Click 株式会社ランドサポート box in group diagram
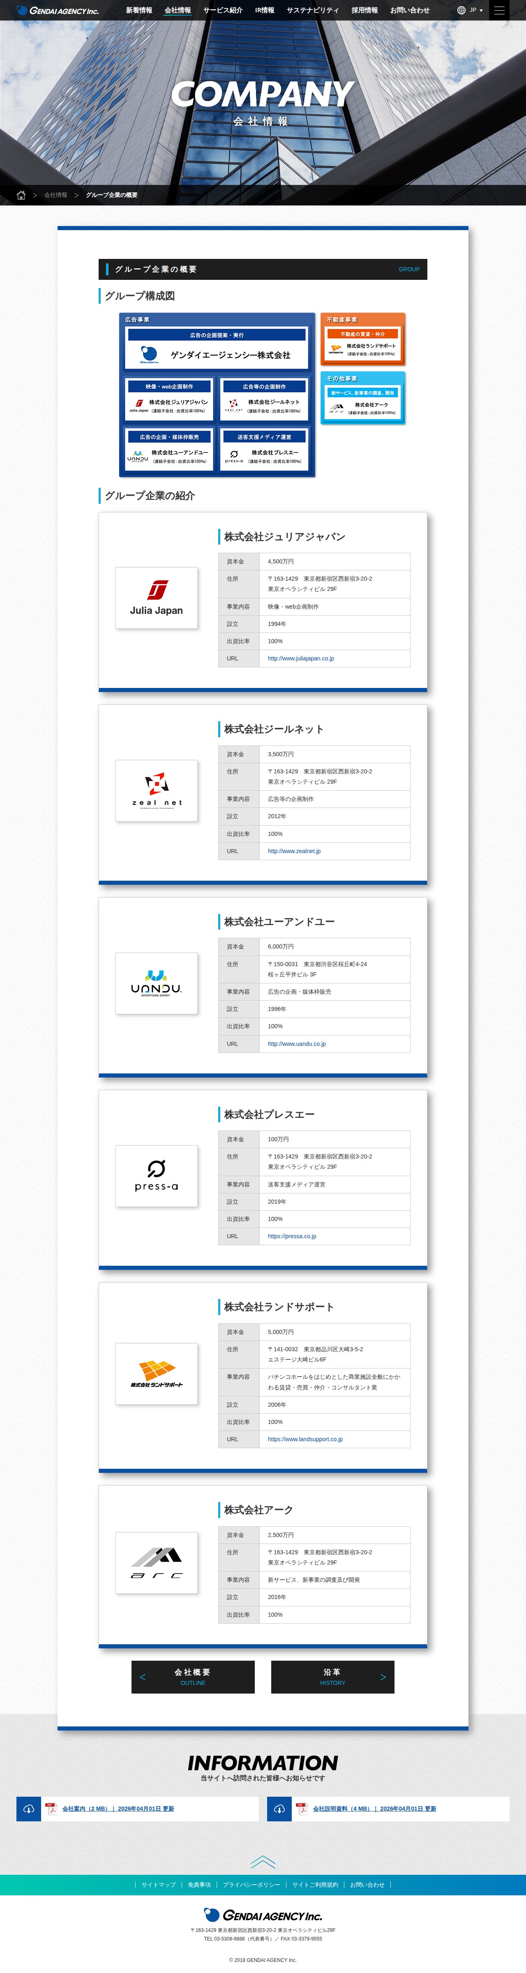Screen dimensions: 526x1973 point(363,343)
